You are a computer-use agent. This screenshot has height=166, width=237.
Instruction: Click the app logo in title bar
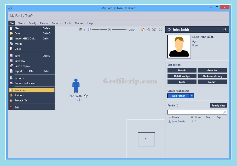(10, 8)
